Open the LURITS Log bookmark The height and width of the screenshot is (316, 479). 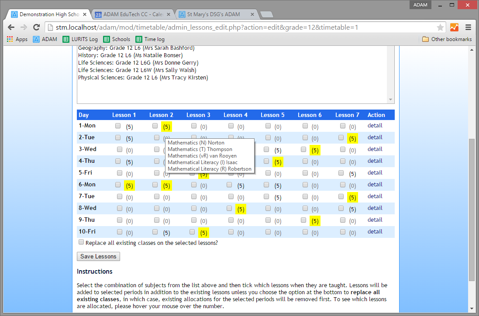(80, 39)
